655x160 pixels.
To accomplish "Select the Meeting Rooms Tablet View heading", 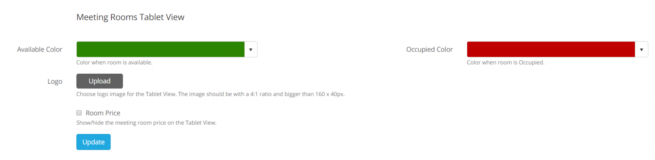I will (131, 17).
